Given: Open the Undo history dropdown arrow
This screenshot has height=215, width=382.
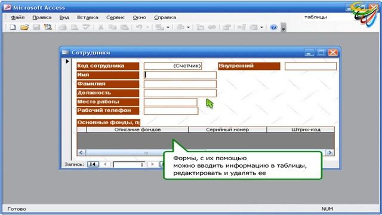Looking at the screenshot, I should (x=147, y=27).
